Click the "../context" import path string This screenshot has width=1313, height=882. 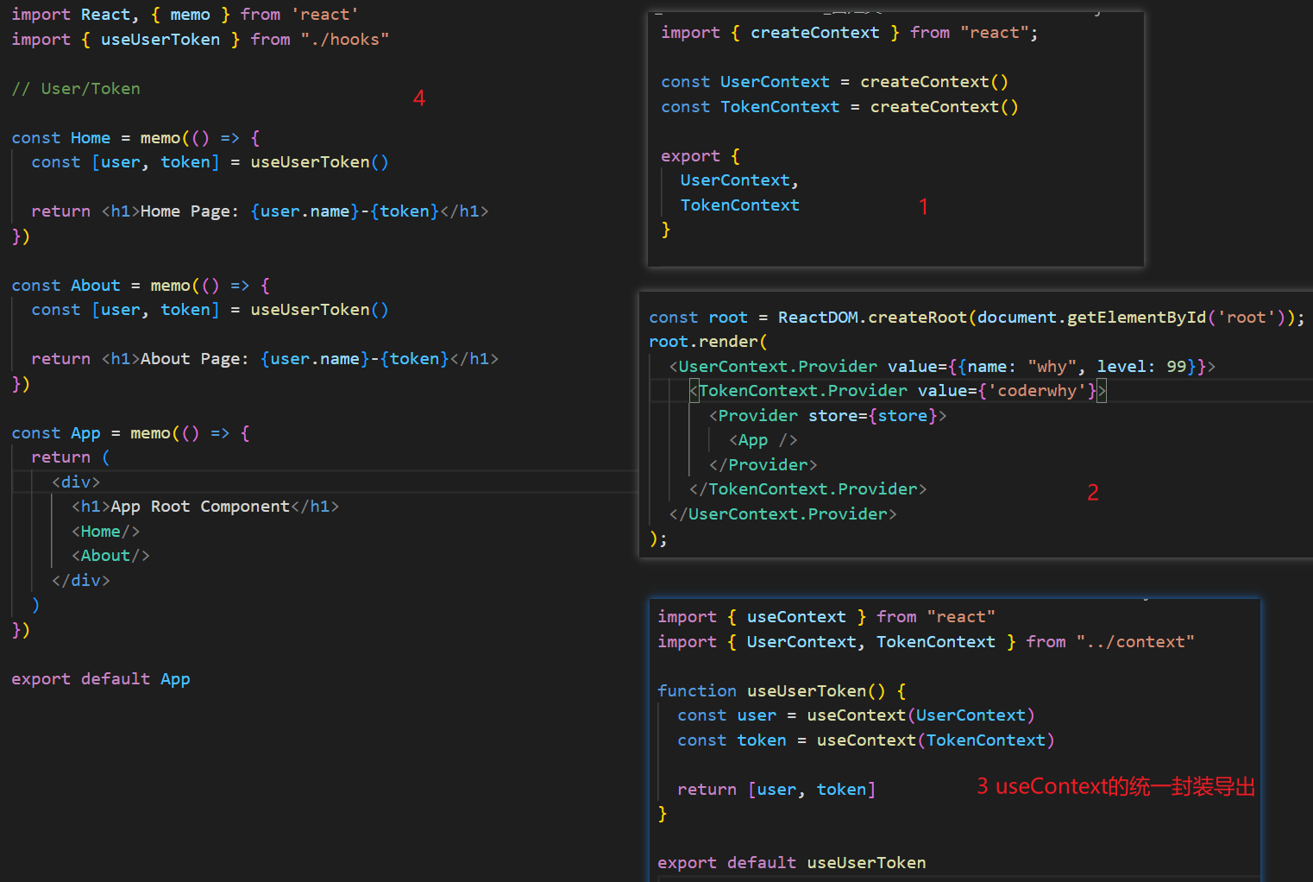[x=1135, y=642]
